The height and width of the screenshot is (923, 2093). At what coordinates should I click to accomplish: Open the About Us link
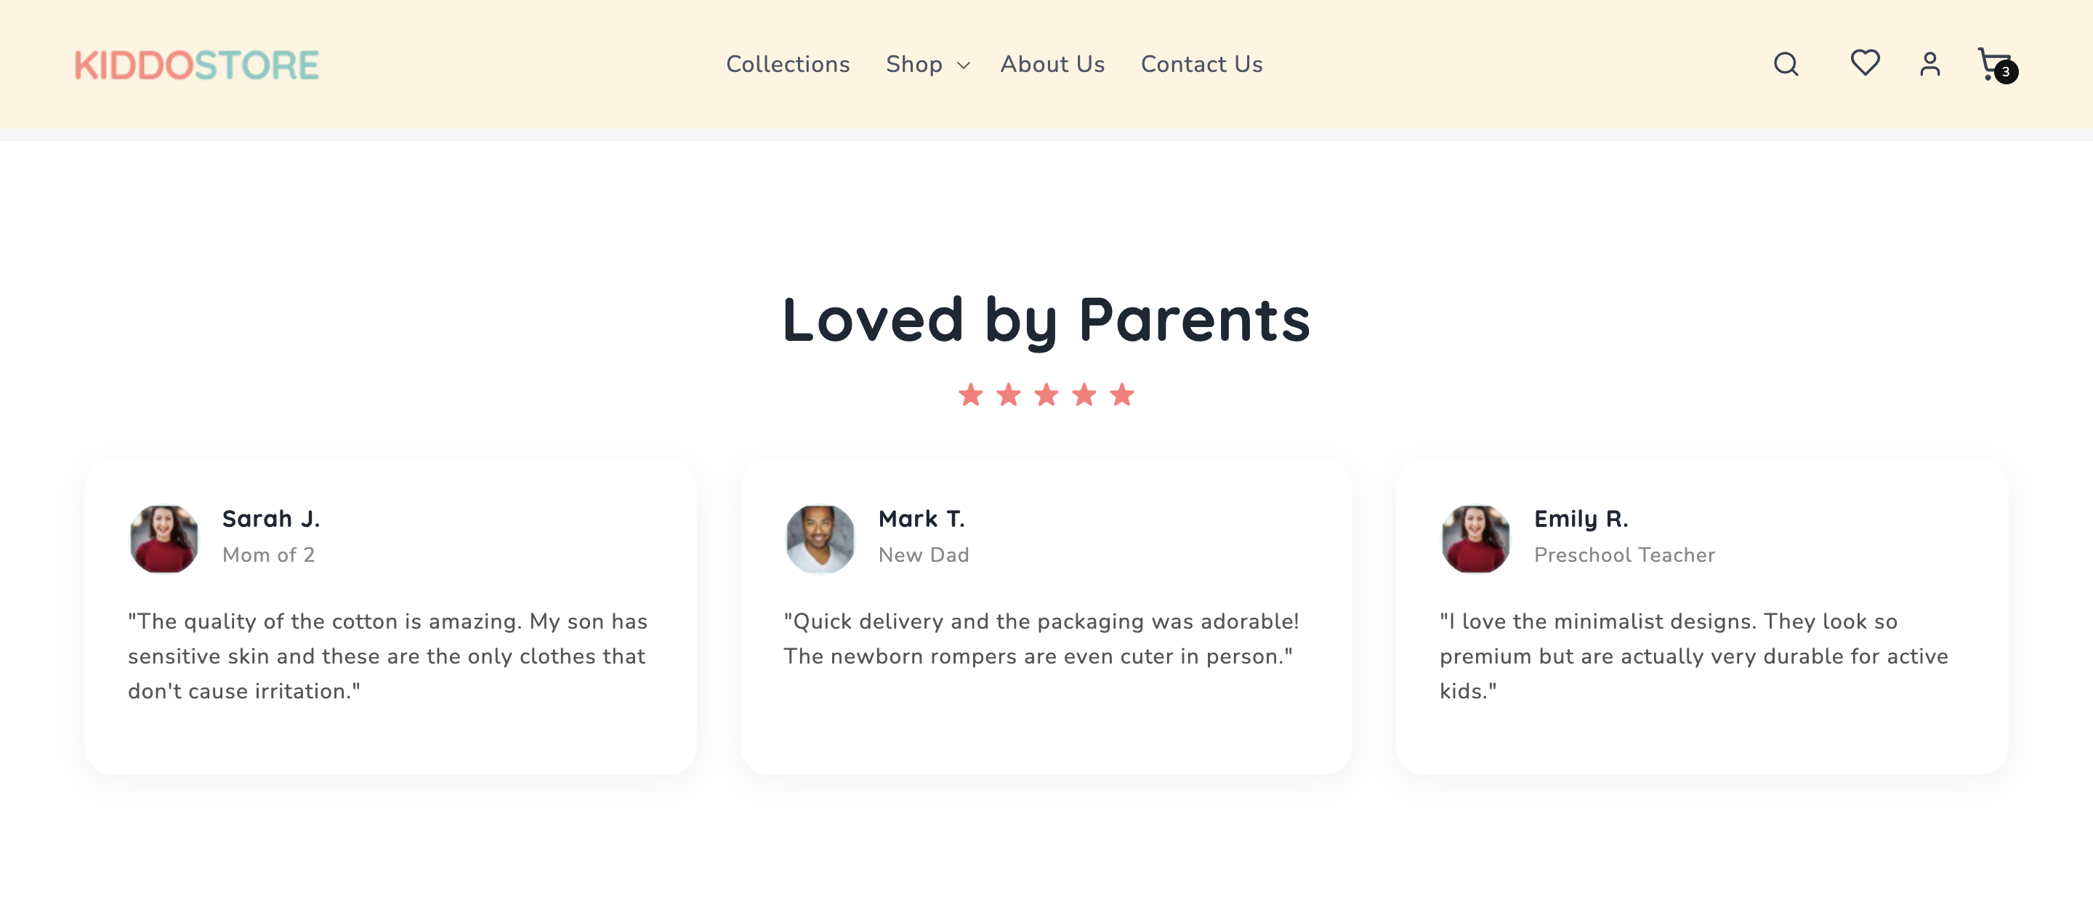(1052, 64)
